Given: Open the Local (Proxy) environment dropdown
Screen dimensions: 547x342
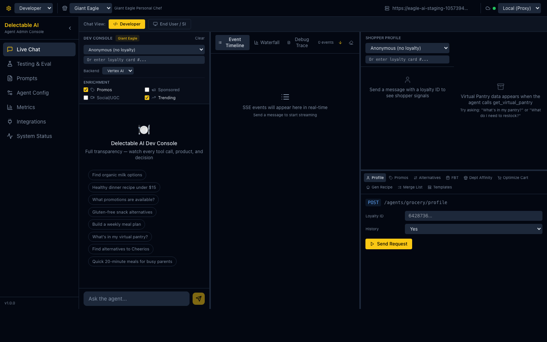Looking at the screenshot, I should click(x=519, y=8).
